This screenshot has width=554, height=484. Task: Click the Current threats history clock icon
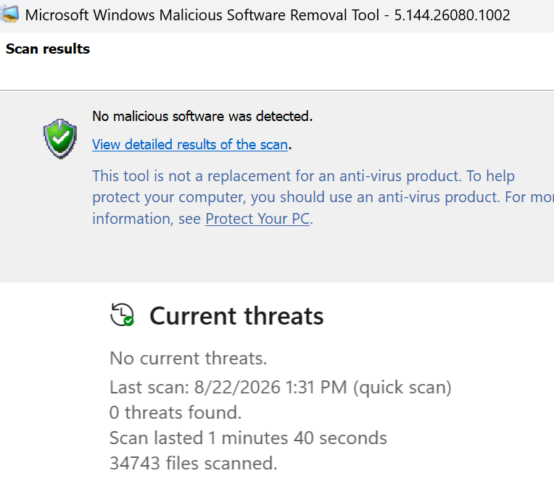pyautogui.click(x=122, y=314)
